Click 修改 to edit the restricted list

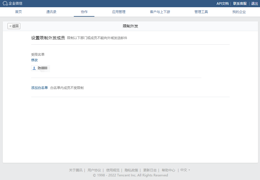[34, 60]
